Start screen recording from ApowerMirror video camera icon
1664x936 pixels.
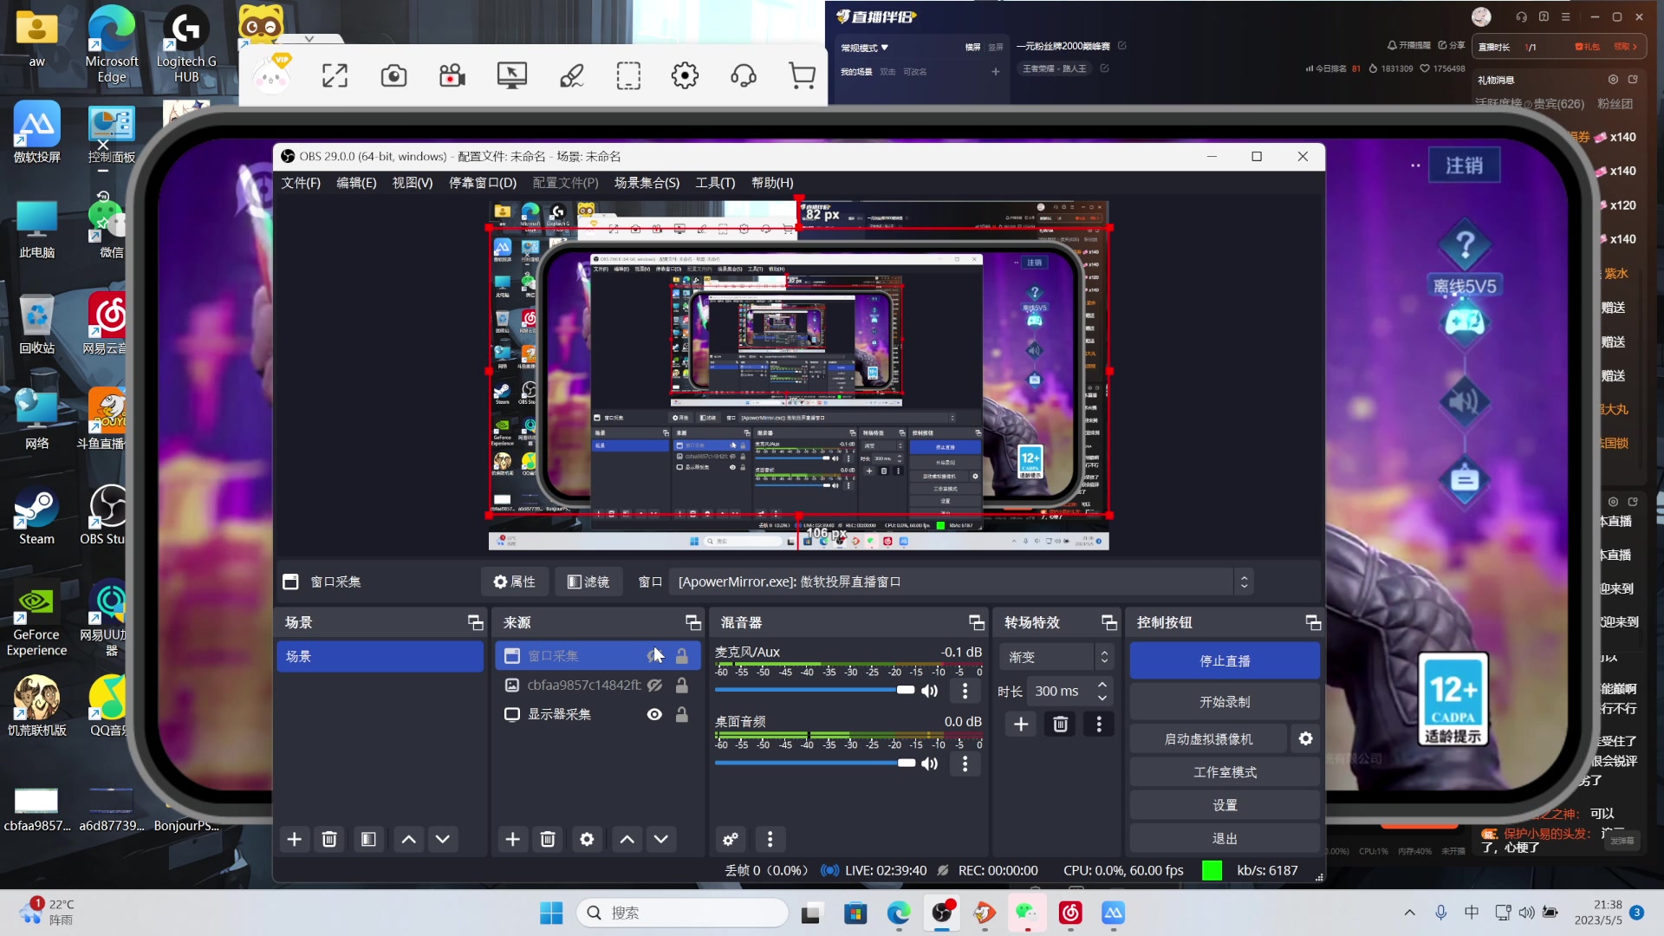(x=452, y=76)
